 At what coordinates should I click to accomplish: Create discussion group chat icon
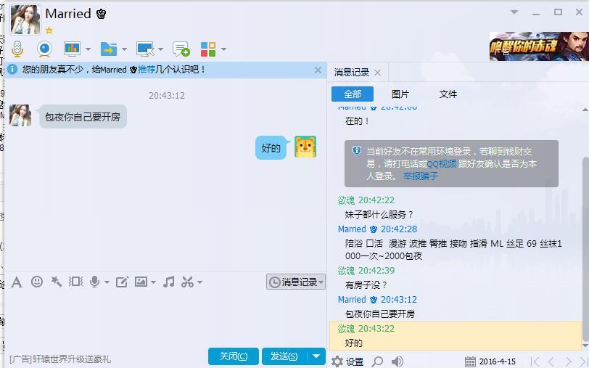181,49
